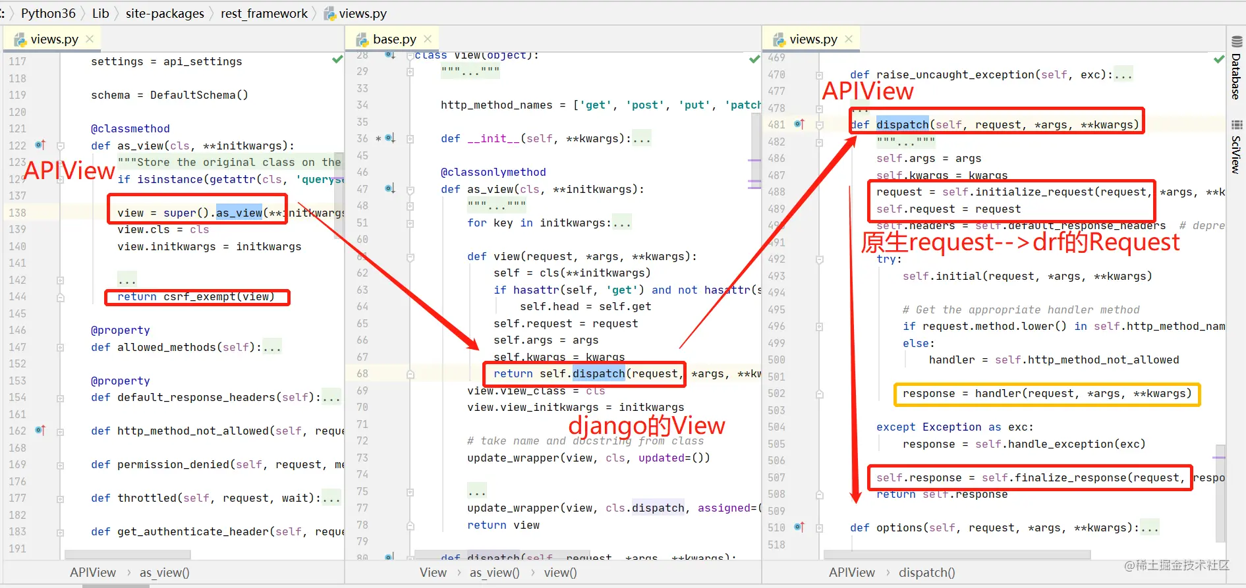
Task: Collapse inner view function fold at line 61
Action: point(410,257)
